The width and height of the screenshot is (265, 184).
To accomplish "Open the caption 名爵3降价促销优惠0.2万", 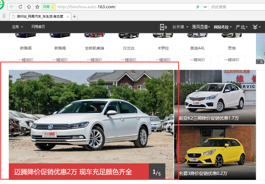I will (x=203, y=173).
